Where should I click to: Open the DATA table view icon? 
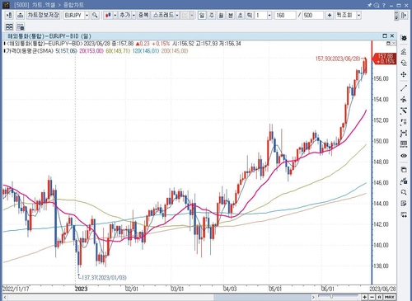(x=404, y=144)
